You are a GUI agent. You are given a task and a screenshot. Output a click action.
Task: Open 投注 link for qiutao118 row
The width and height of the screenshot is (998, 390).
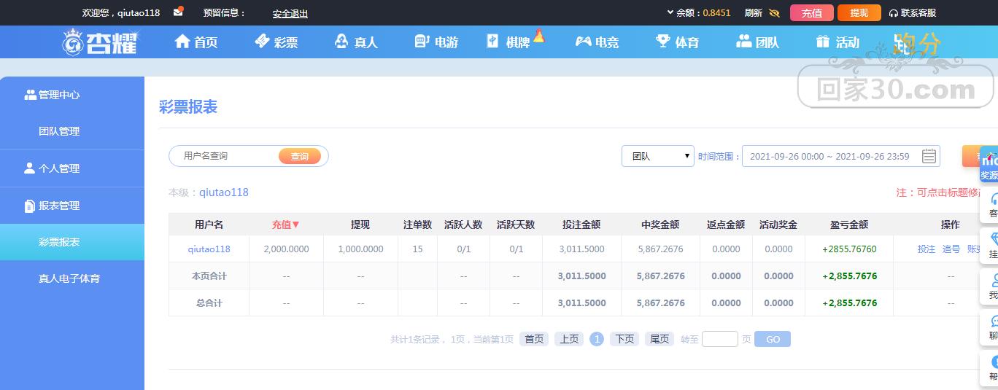(926, 249)
